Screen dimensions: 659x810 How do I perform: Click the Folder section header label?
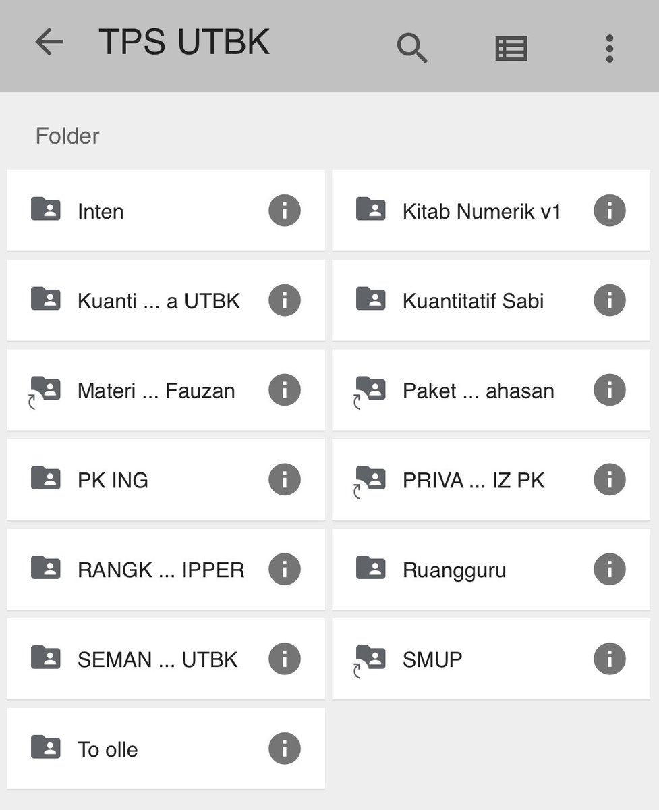(67, 136)
